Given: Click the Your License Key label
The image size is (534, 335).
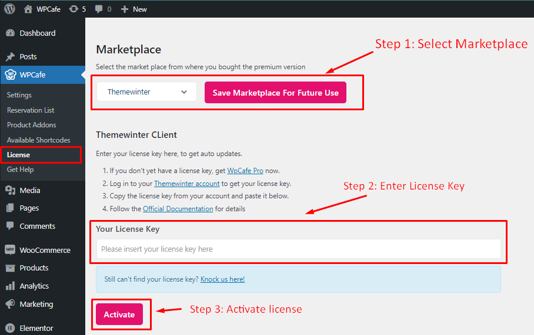Looking at the screenshot, I should click(128, 229).
